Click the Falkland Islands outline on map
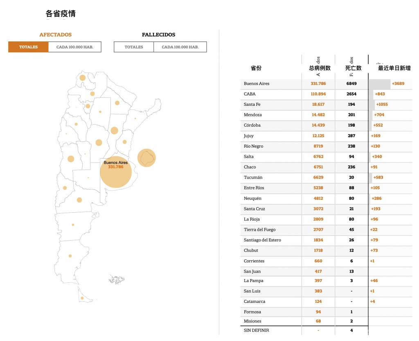 [117, 280]
